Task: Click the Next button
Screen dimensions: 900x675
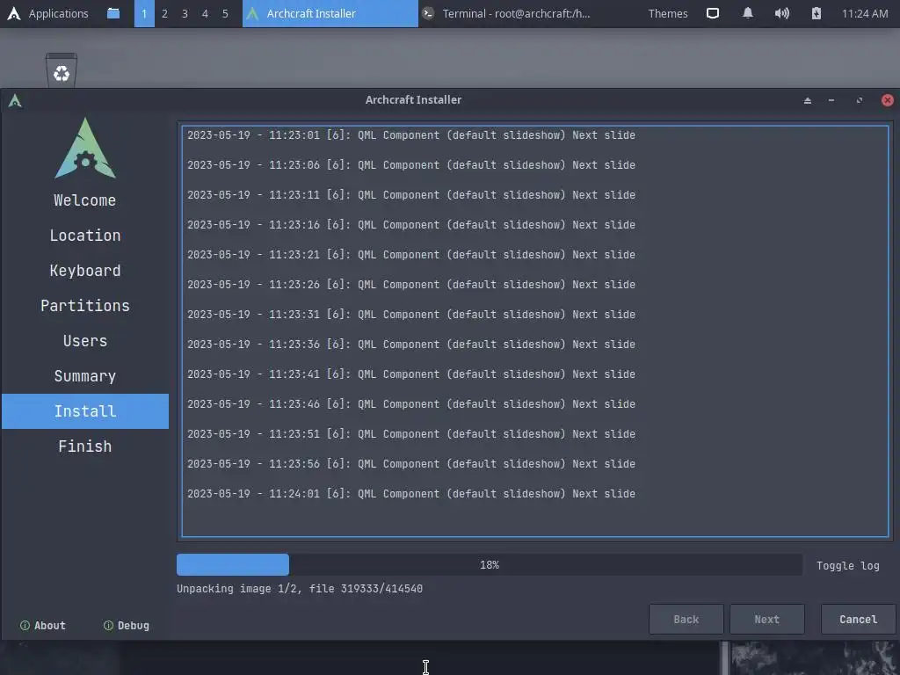Action: coord(766,620)
